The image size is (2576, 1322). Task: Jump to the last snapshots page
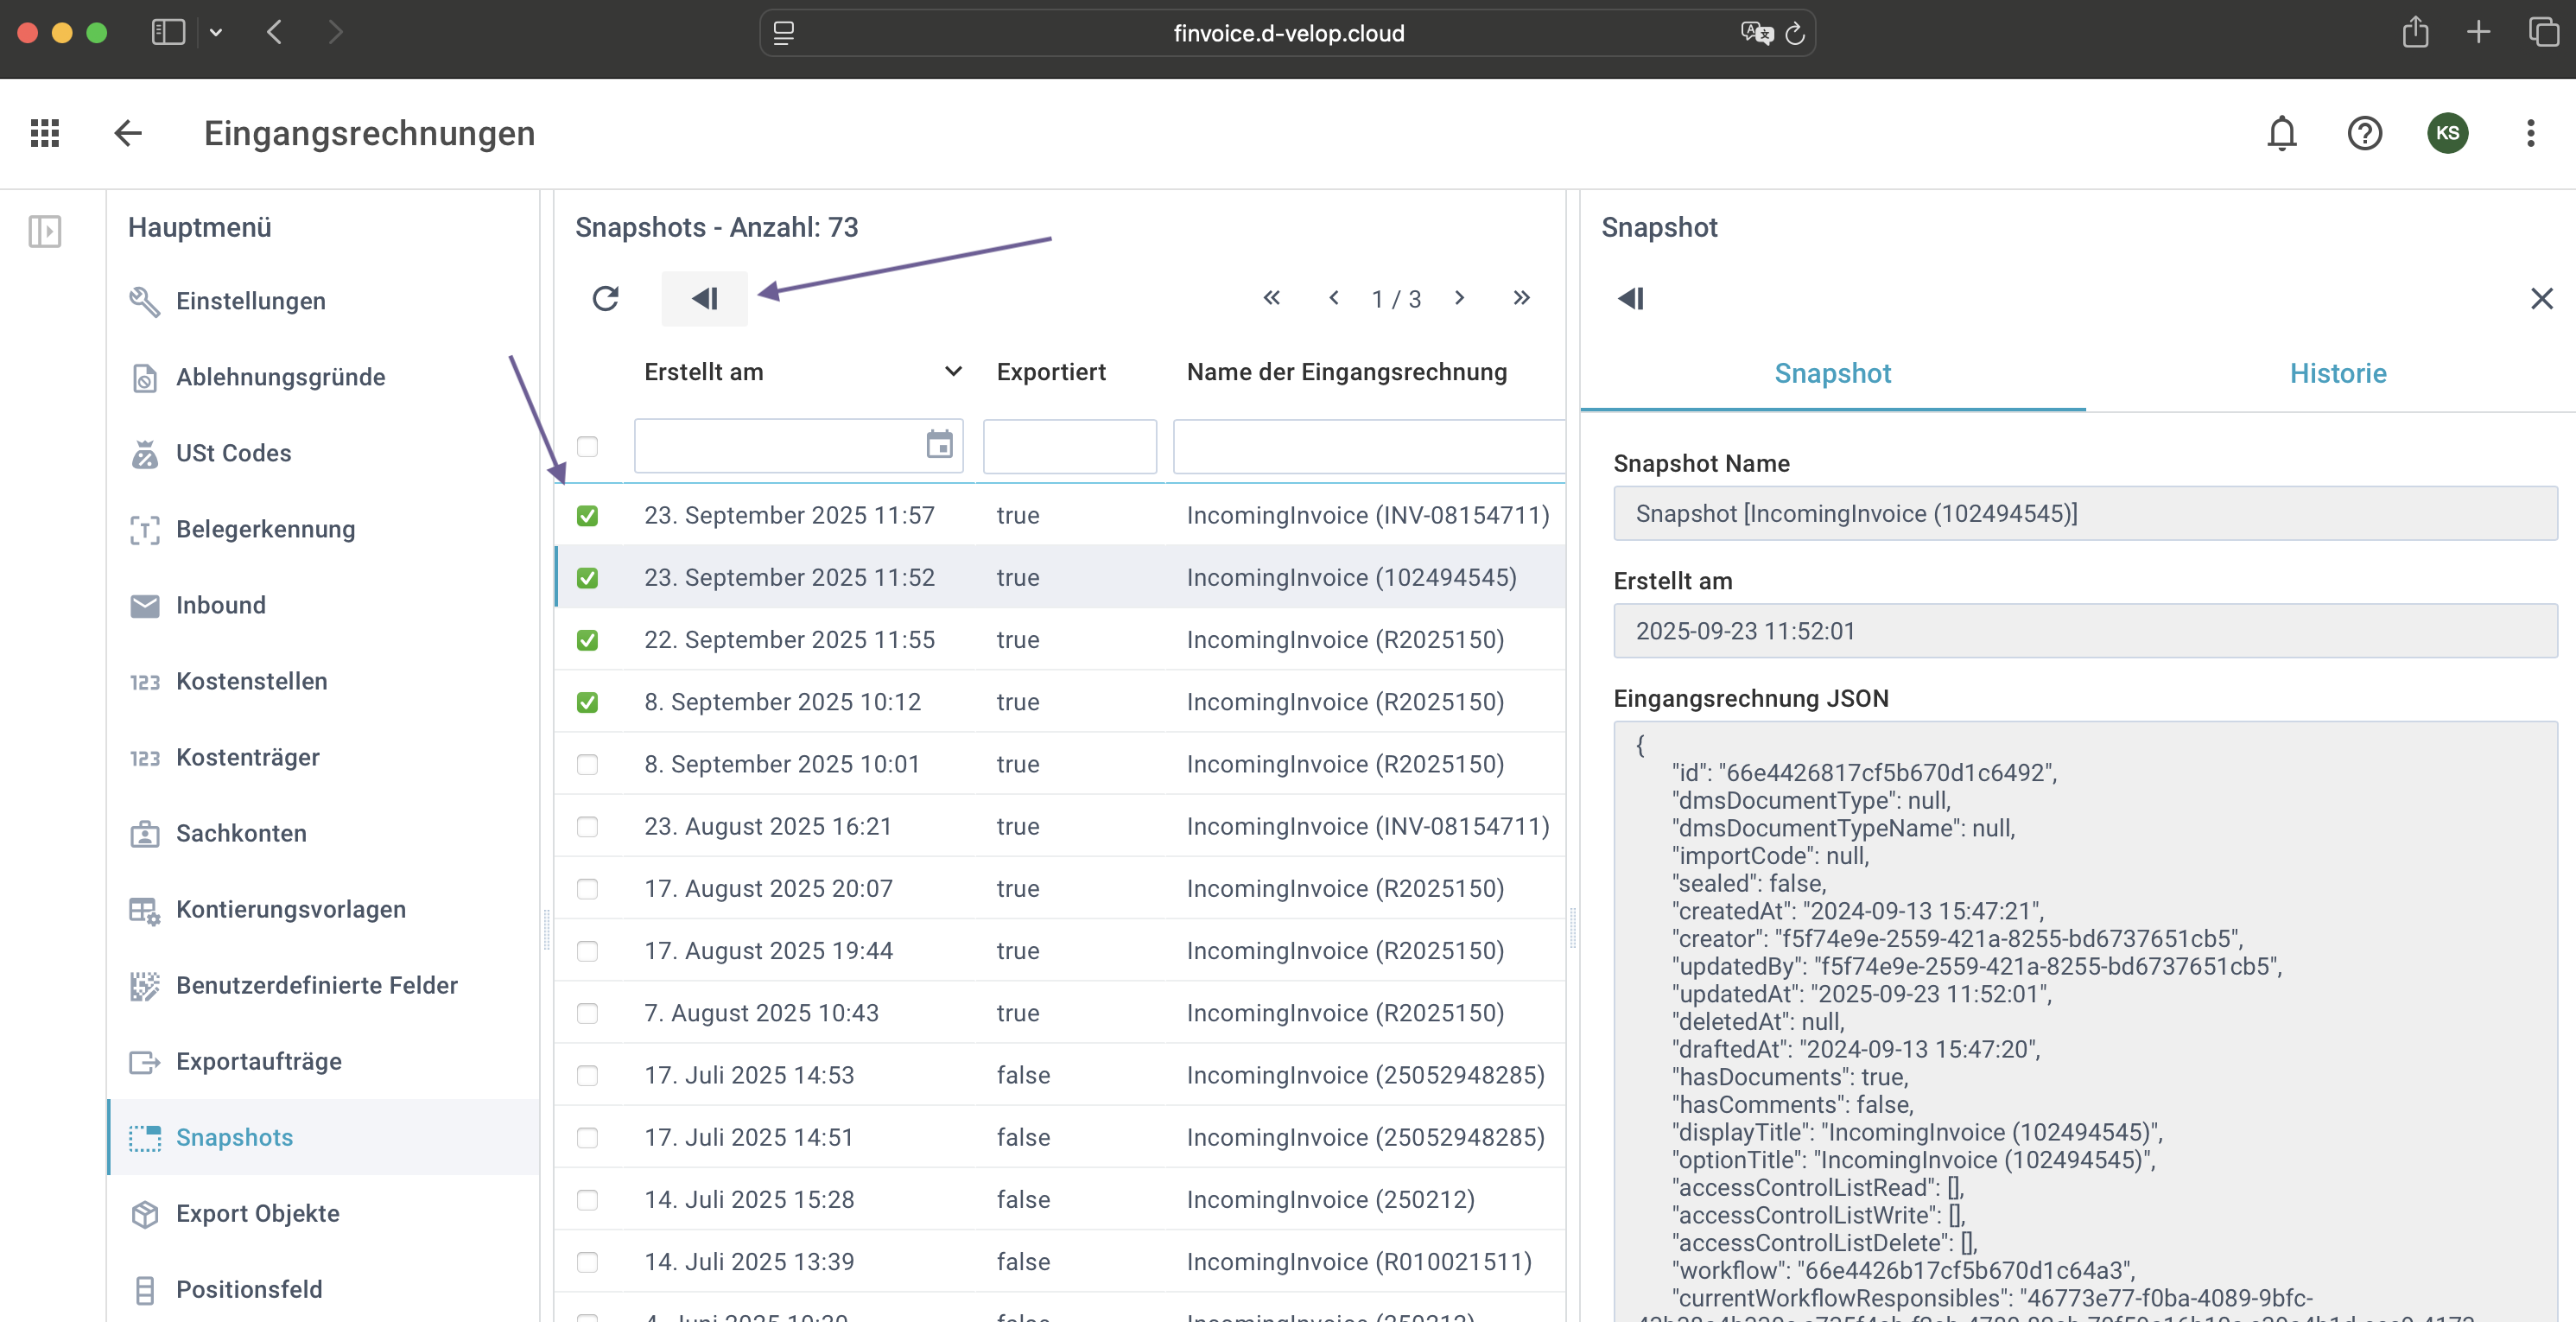1521,298
